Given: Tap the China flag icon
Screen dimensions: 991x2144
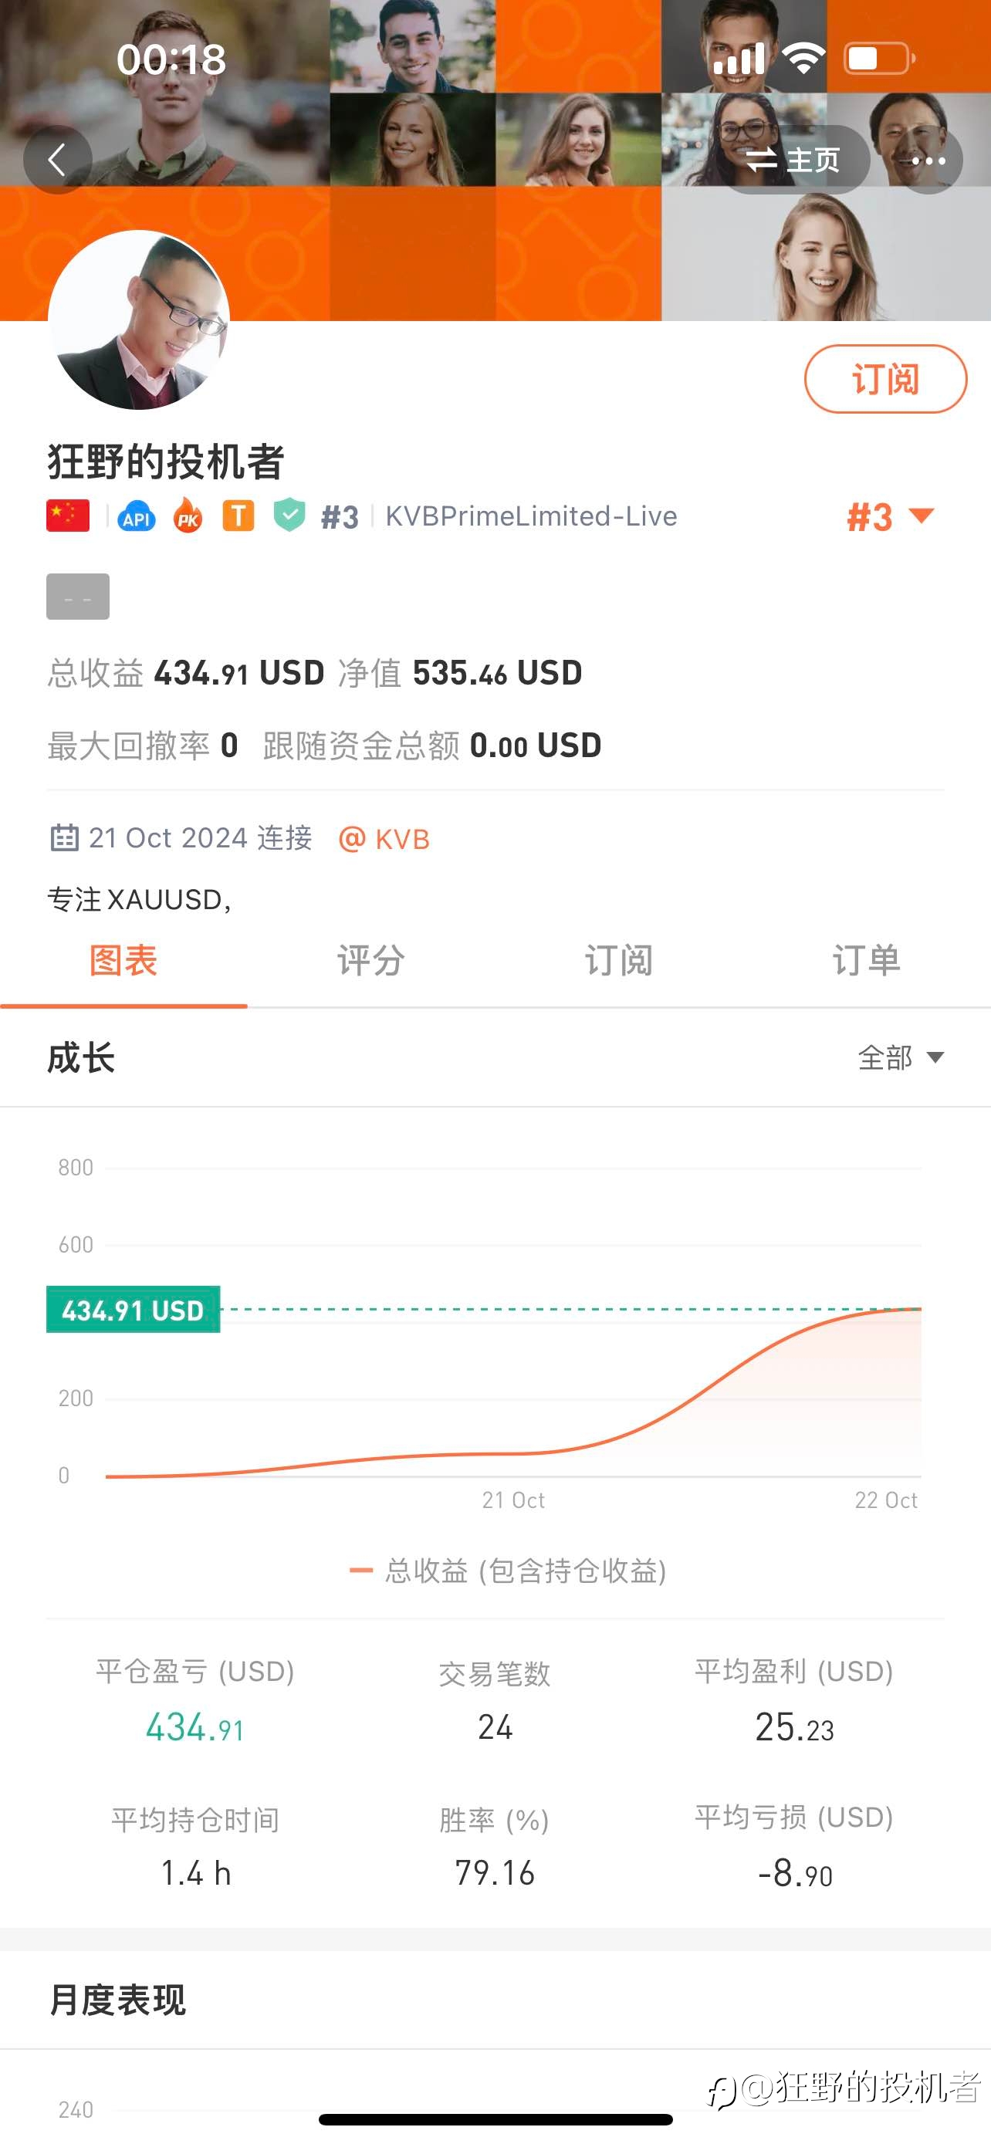Looking at the screenshot, I should (x=67, y=516).
